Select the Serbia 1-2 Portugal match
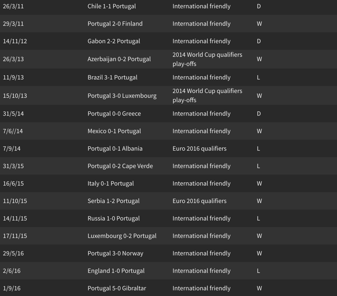 (113, 201)
